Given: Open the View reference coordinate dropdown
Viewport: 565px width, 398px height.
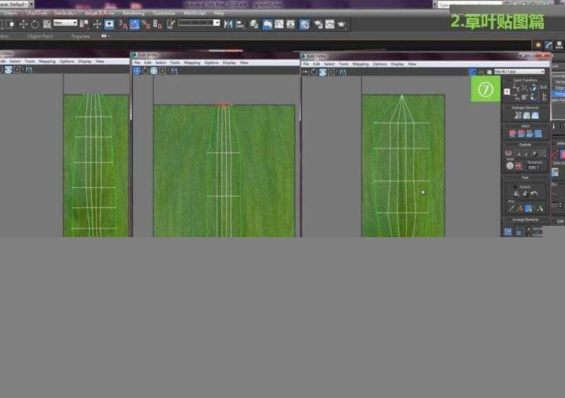Looking at the screenshot, I should point(65,23).
